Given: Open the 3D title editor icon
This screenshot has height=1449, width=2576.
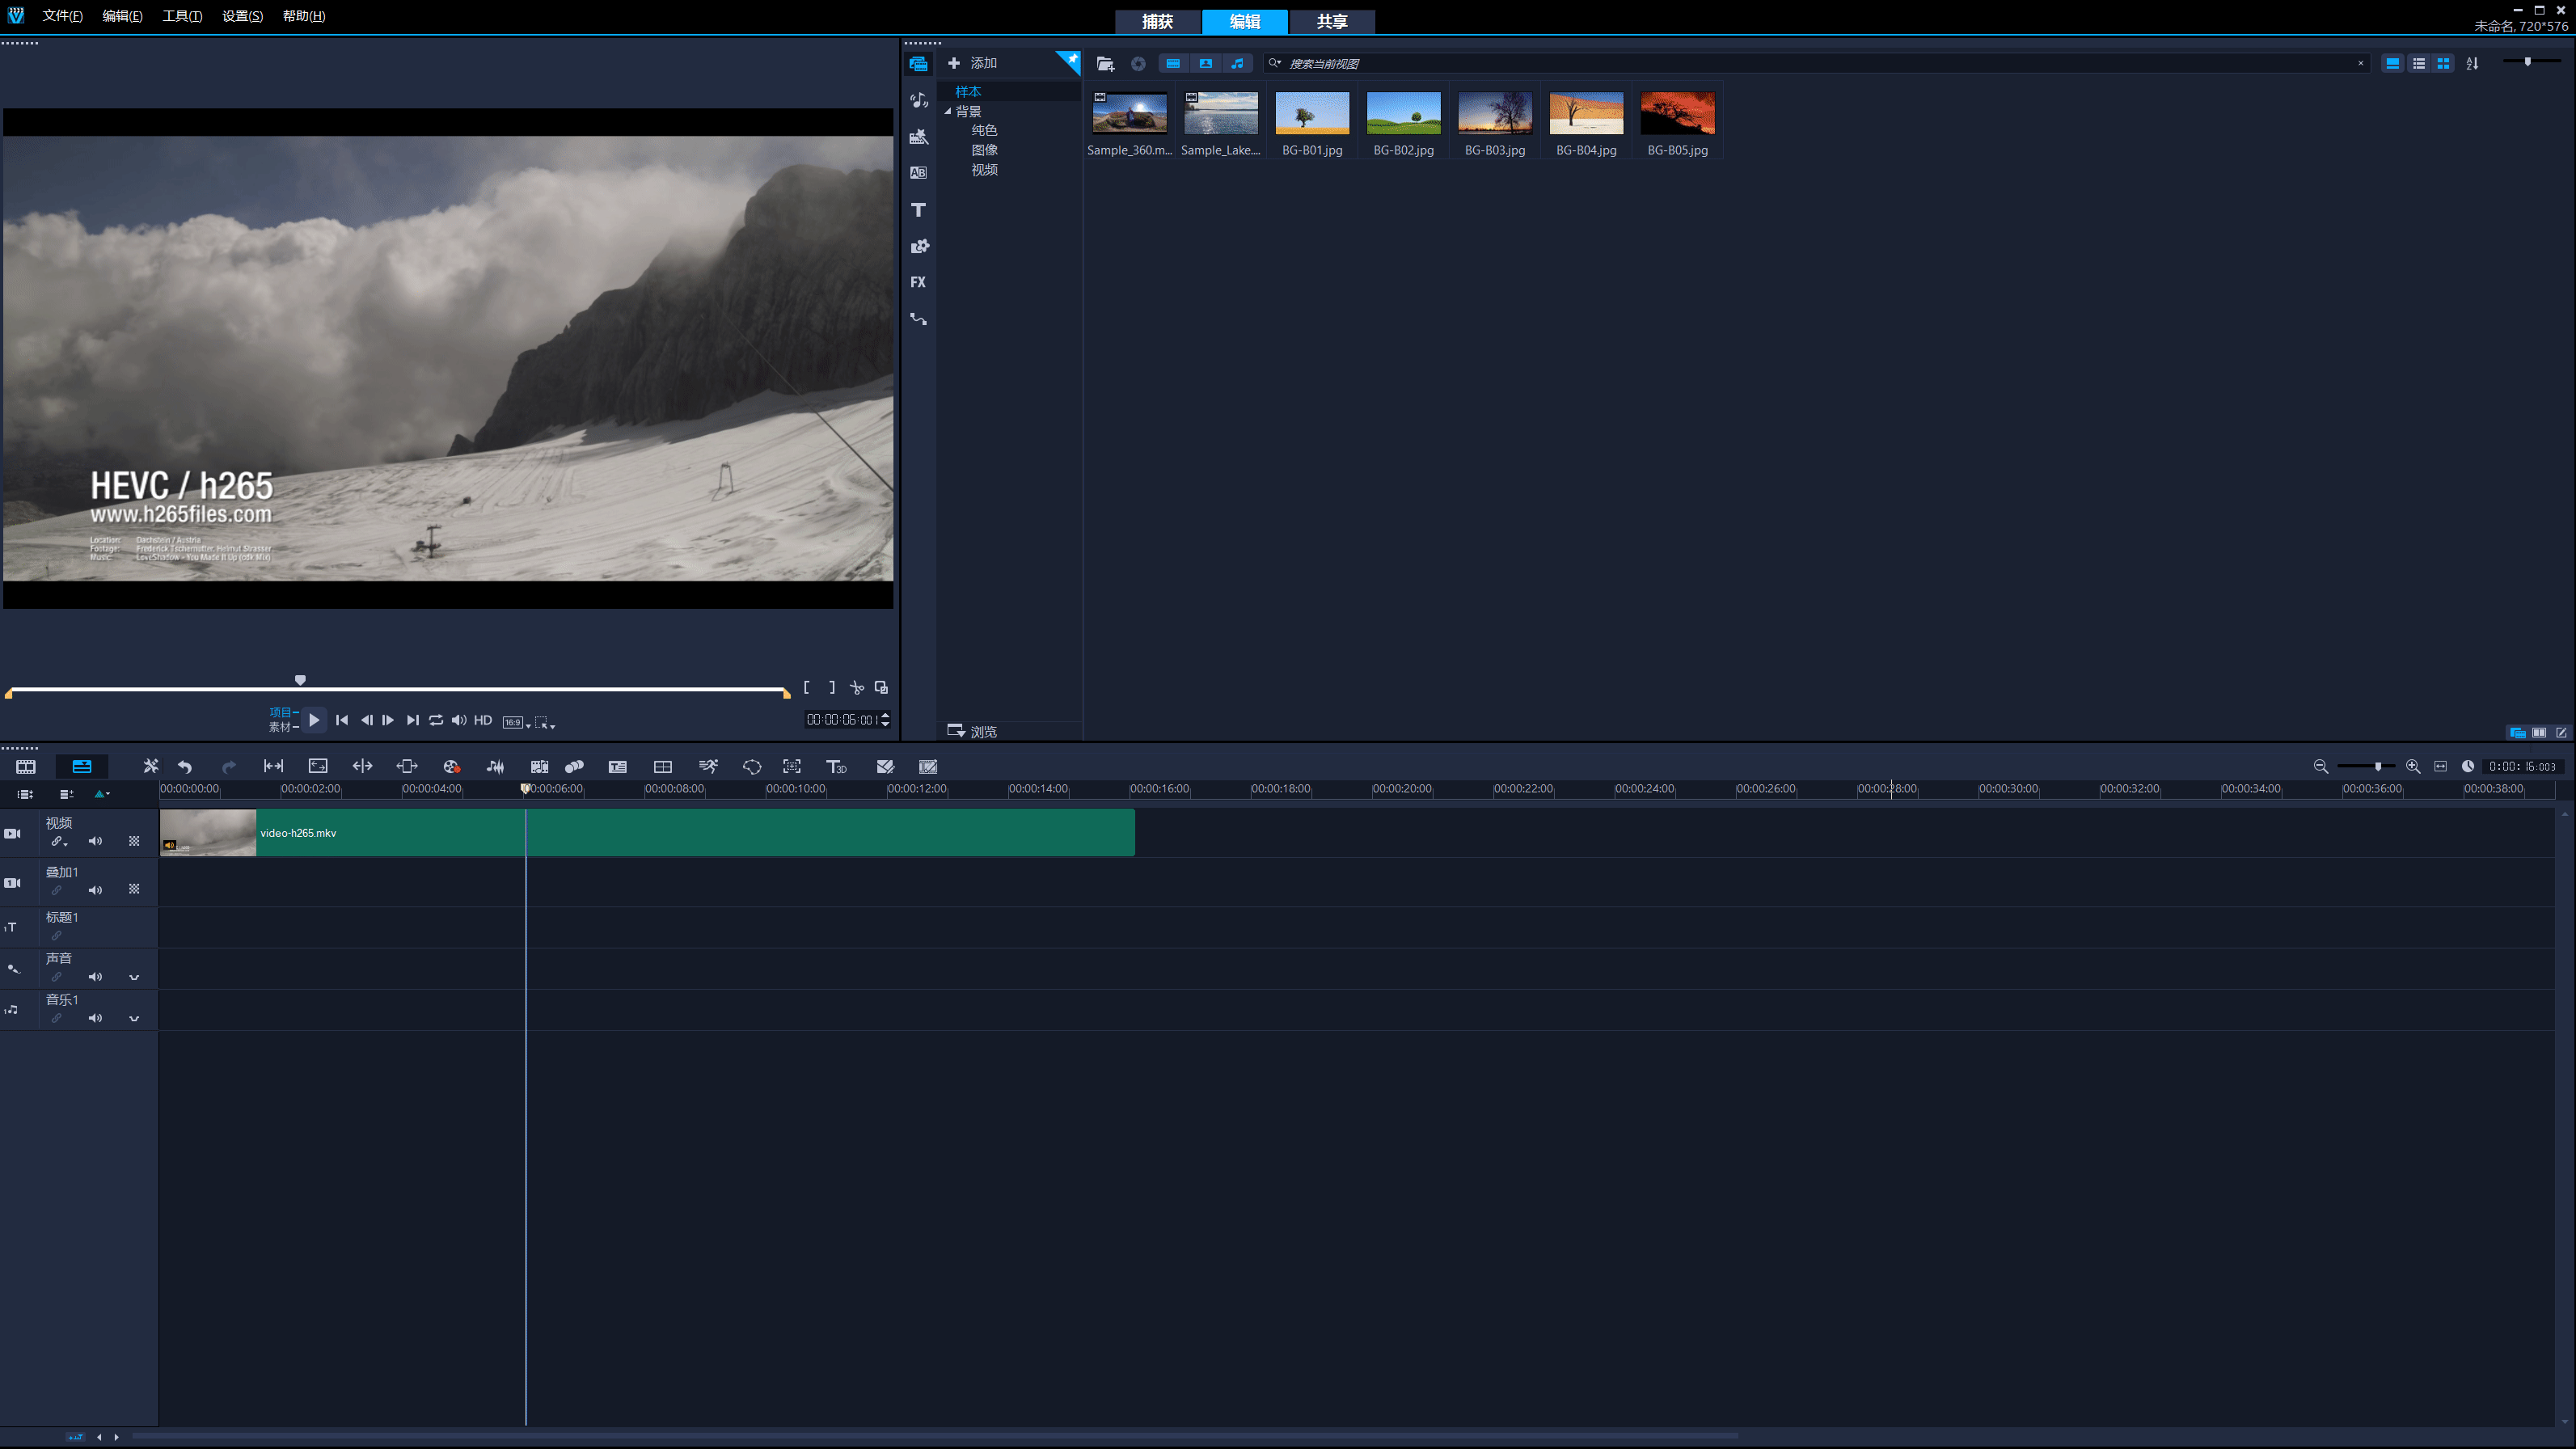Looking at the screenshot, I should click(x=836, y=766).
